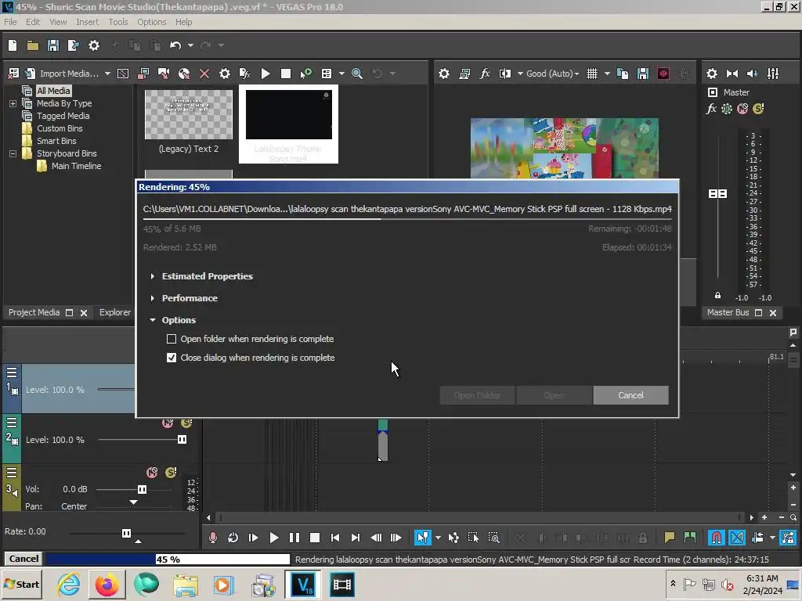Click the Undo arrow icon

(175, 45)
